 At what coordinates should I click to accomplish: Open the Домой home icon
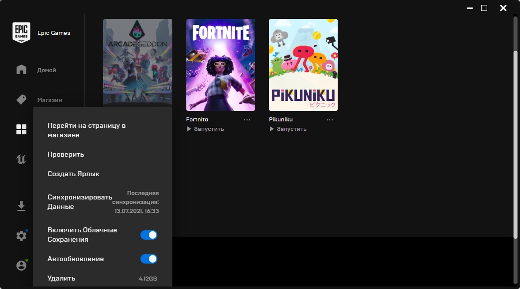pos(21,70)
